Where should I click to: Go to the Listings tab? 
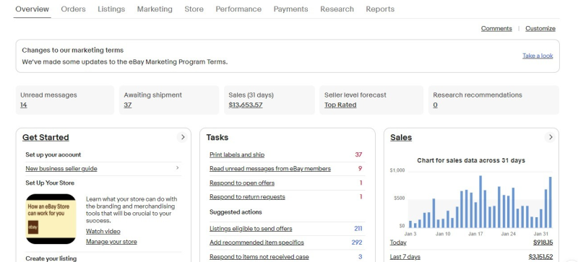tap(111, 9)
